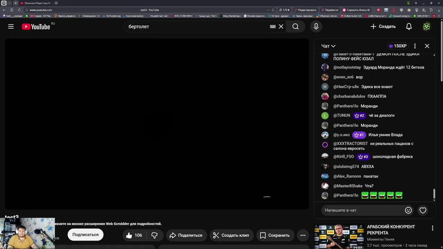Screen dimensions: 443x249
Task: Open the emoji picker in chat input
Action: coord(408,210)
